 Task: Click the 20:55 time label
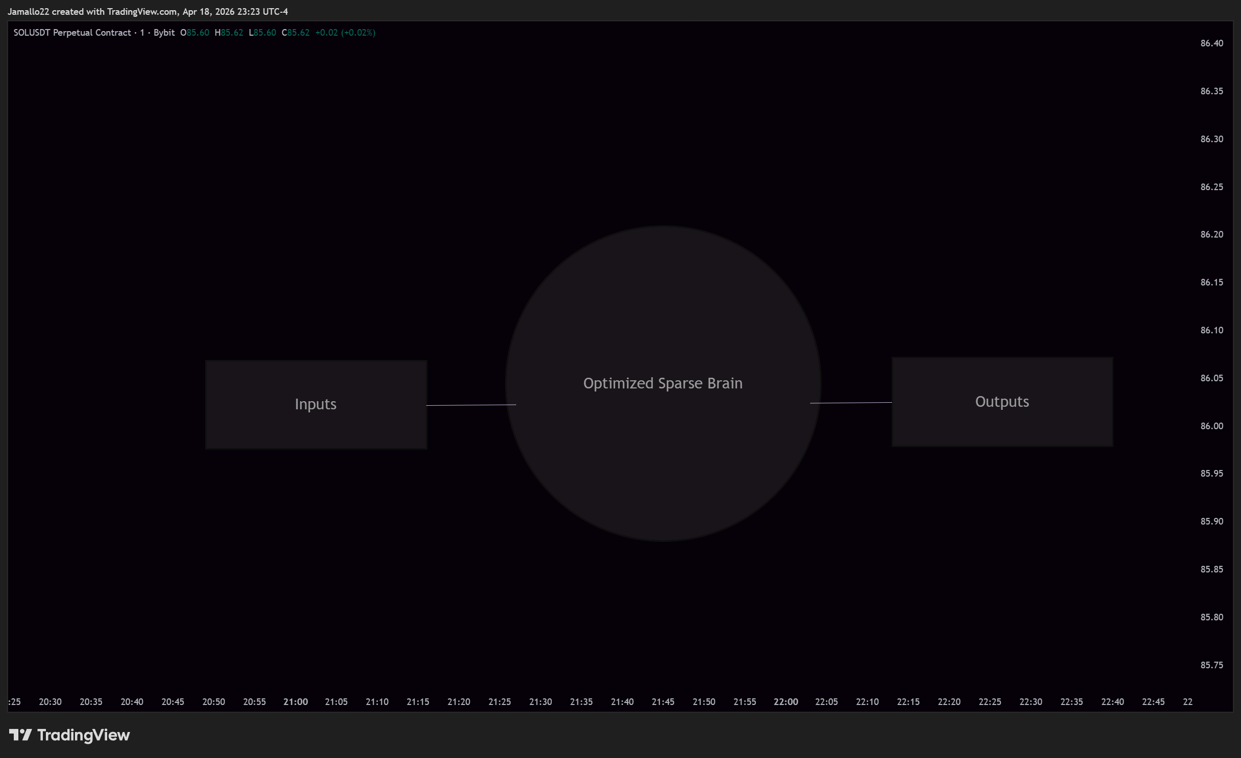[x=255, y=702]
